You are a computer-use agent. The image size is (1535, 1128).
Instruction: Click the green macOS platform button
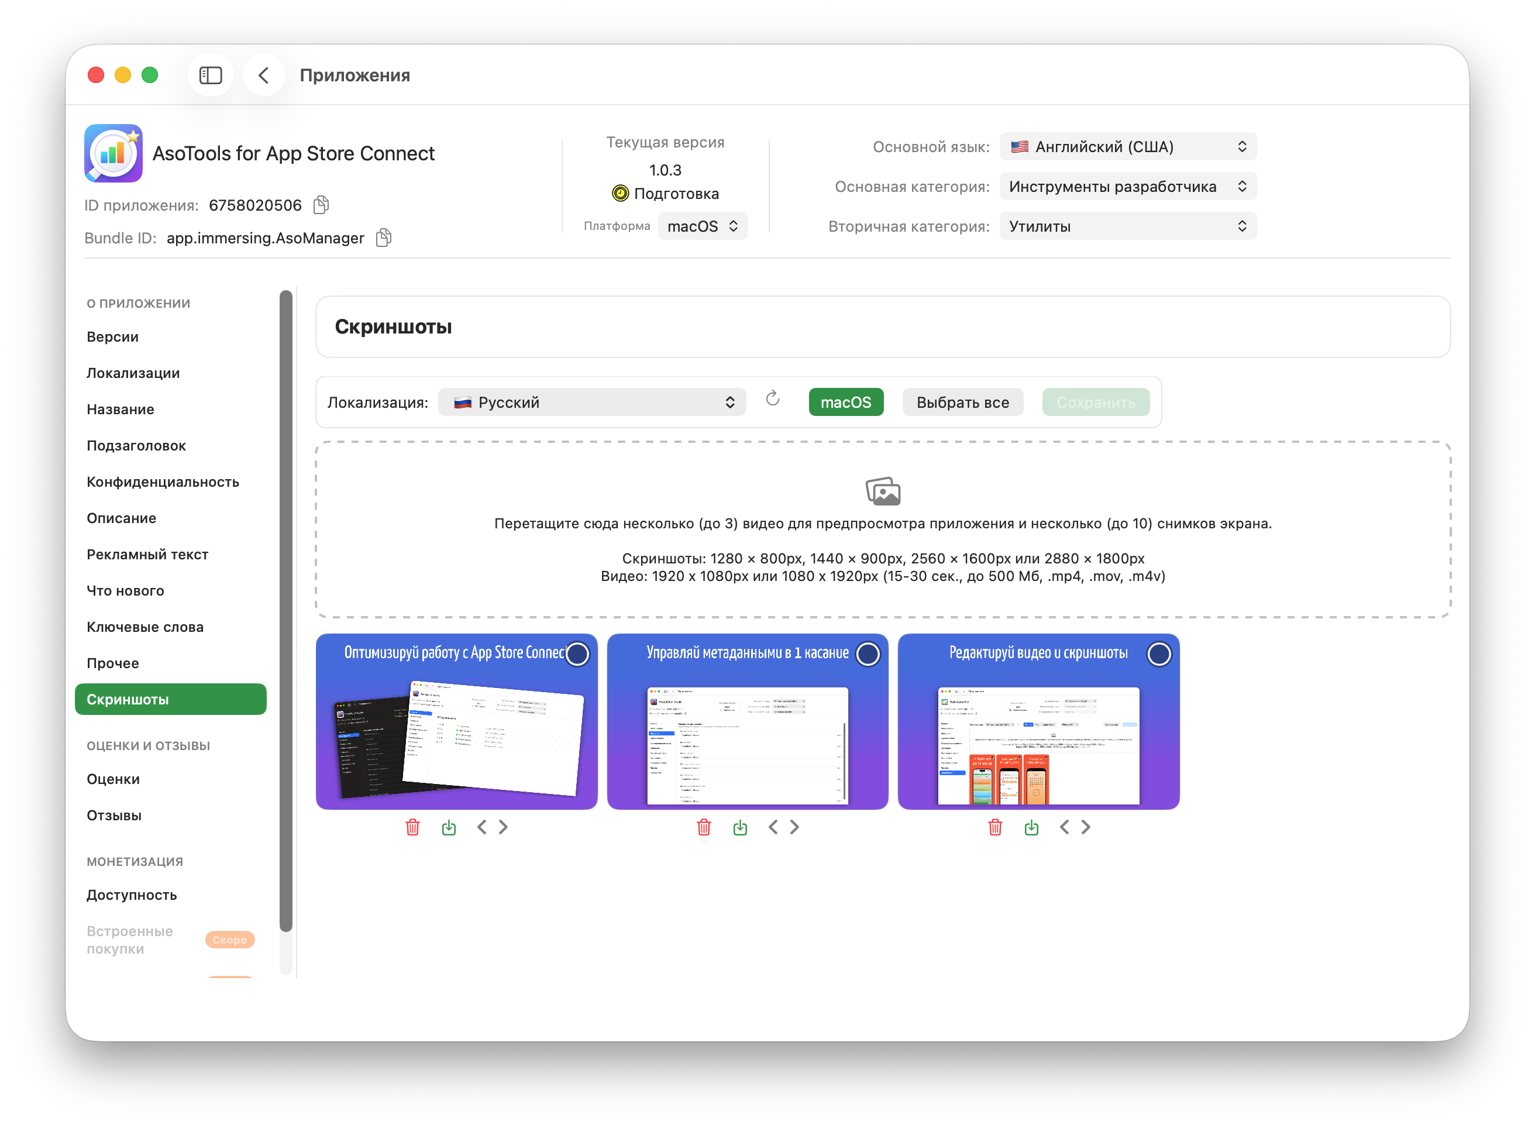click(x=846, y=402)
